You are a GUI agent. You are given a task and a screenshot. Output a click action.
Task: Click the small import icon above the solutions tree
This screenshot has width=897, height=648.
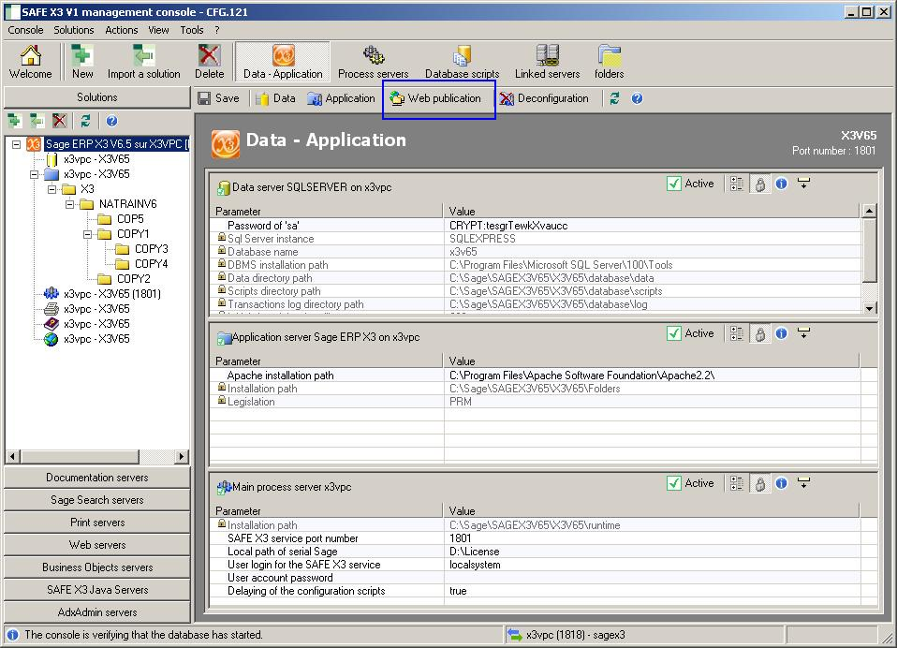37,121
